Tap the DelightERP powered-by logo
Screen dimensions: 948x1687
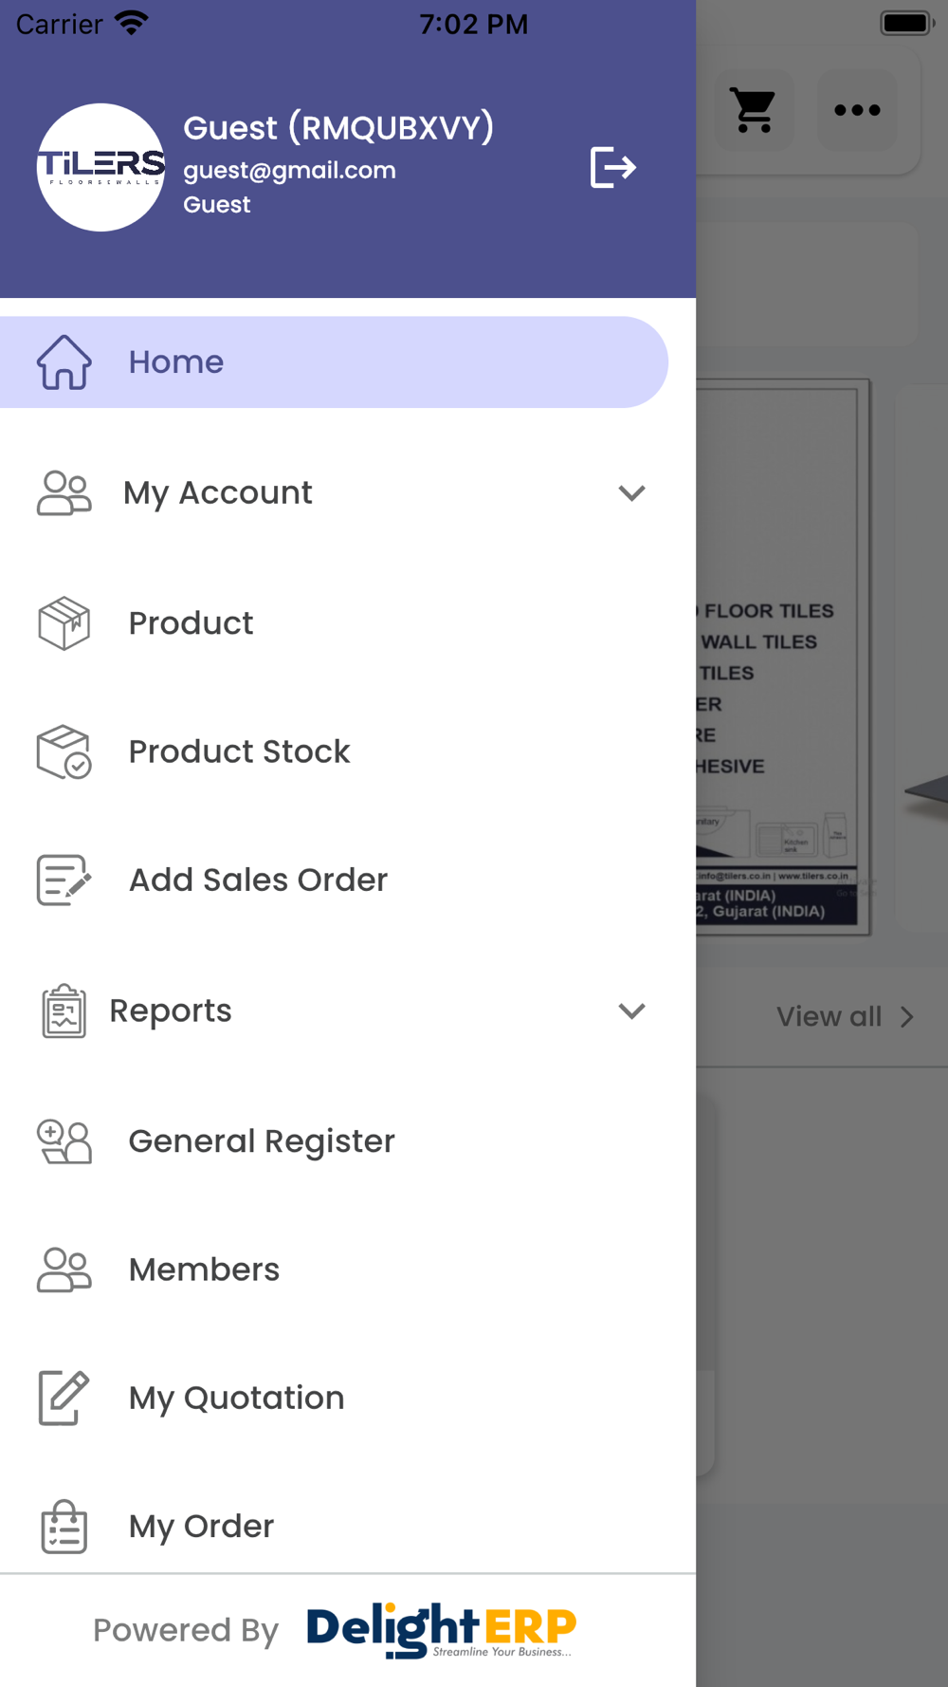441,1630
